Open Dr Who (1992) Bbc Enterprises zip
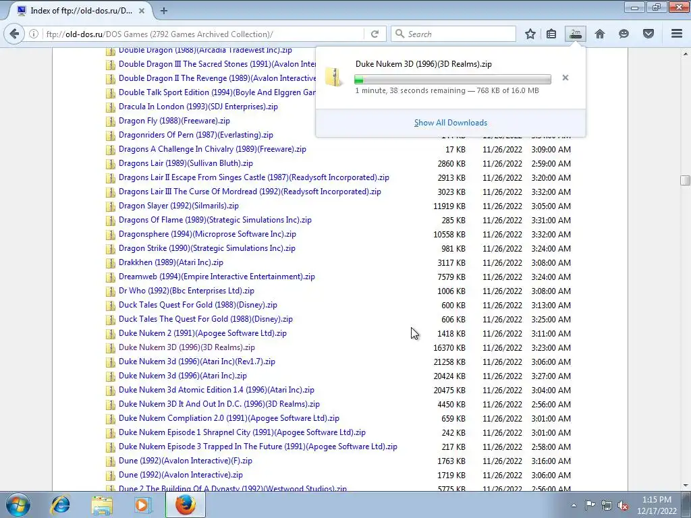The height and width of the screenshot is (518, 691). [x=186, y=291]
